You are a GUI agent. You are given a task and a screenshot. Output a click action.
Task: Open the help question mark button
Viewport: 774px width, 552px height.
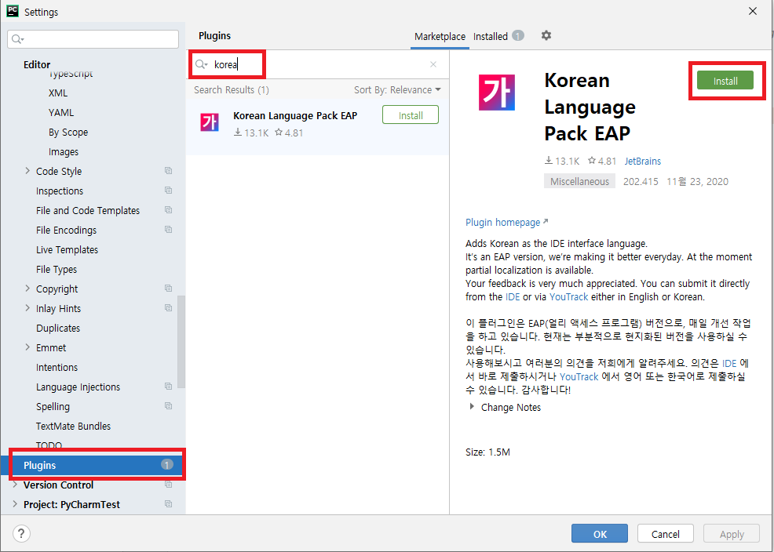coord(21,533)
